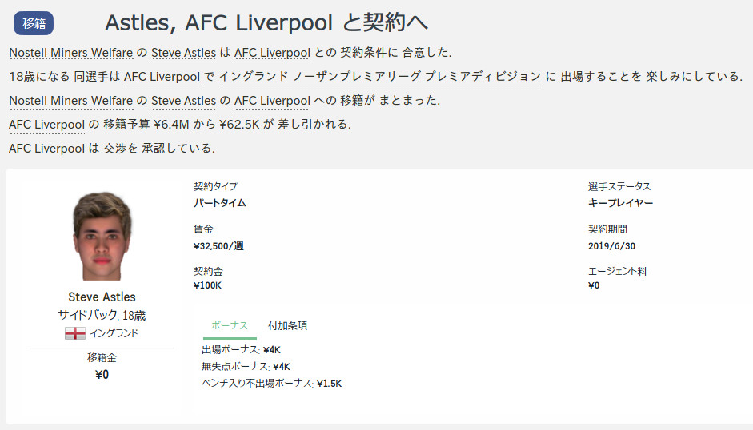Click the 2019/6/30 contract period value
This screenshot has height=430, width=753.
click(x=612, y=245)
